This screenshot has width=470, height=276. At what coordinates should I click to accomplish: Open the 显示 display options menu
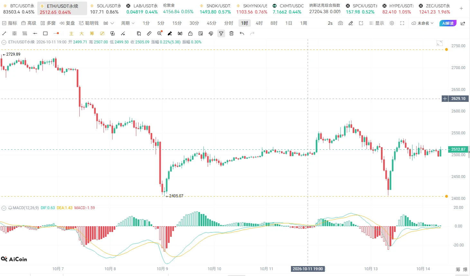point(376,23)
